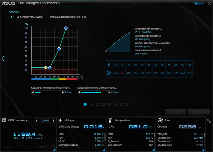Click the Voltage lightning bolt icon
This screenshot has width=213, height=152.
[x=60, y=120]
